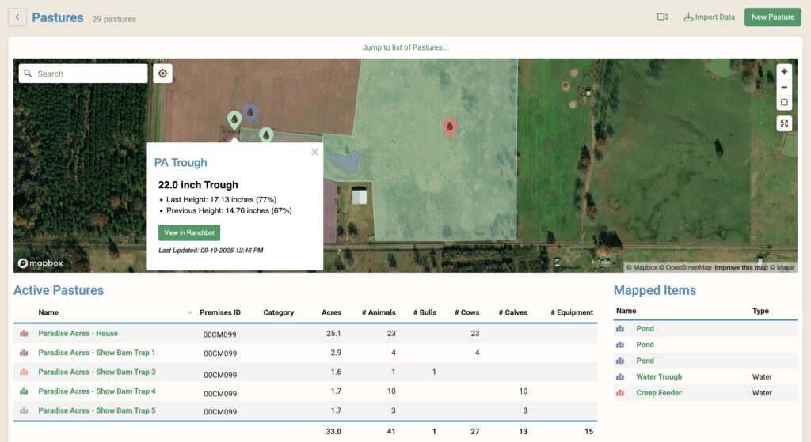This screenshot has width=811, height=442.
Task: Click the video camera icon in header
Action: point(662,17)
